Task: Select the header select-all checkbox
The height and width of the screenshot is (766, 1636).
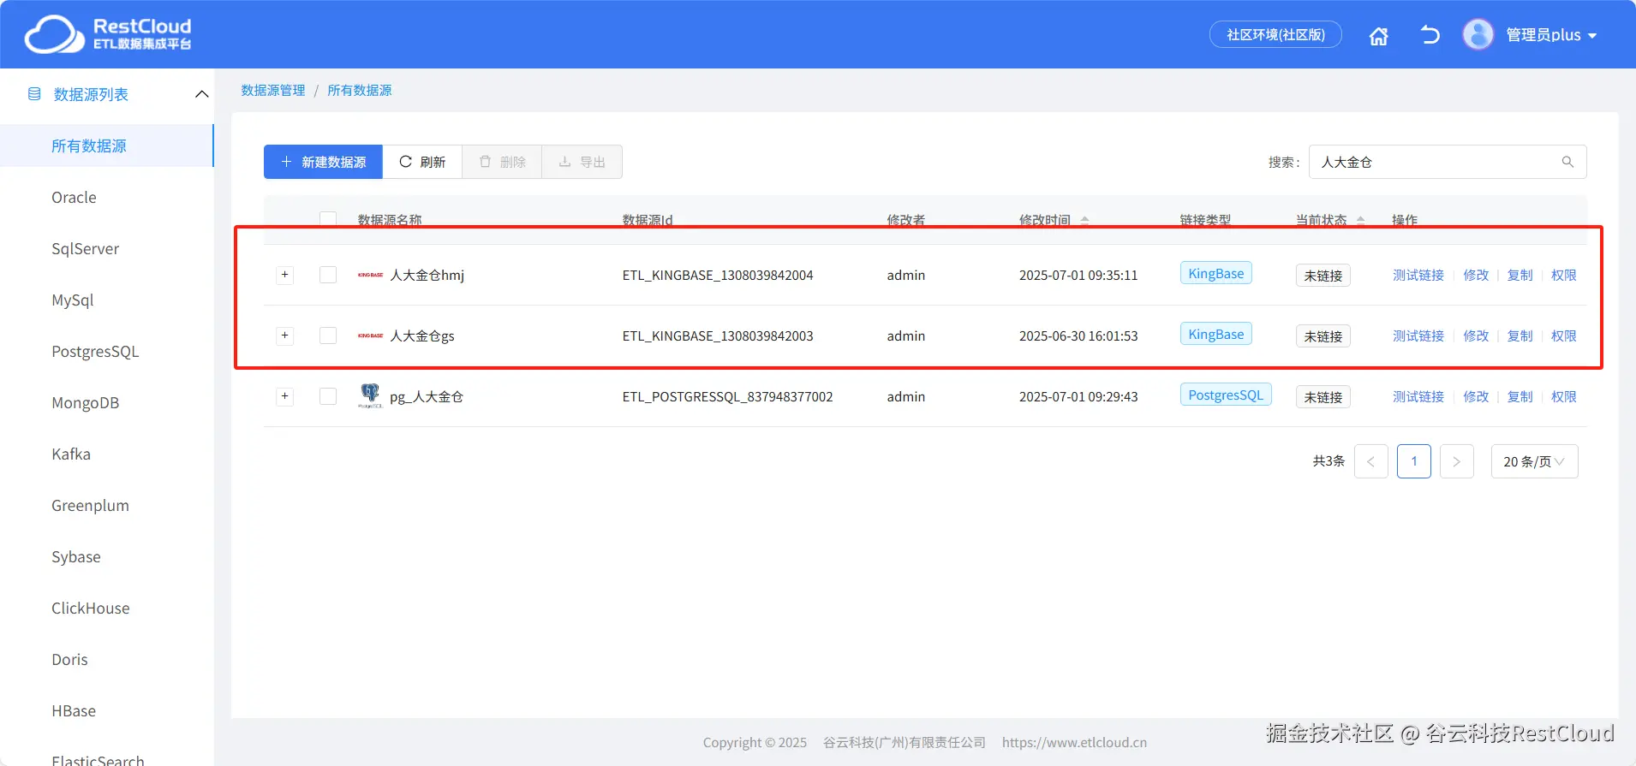Action: pyautogui.click(x=328, y=219)
